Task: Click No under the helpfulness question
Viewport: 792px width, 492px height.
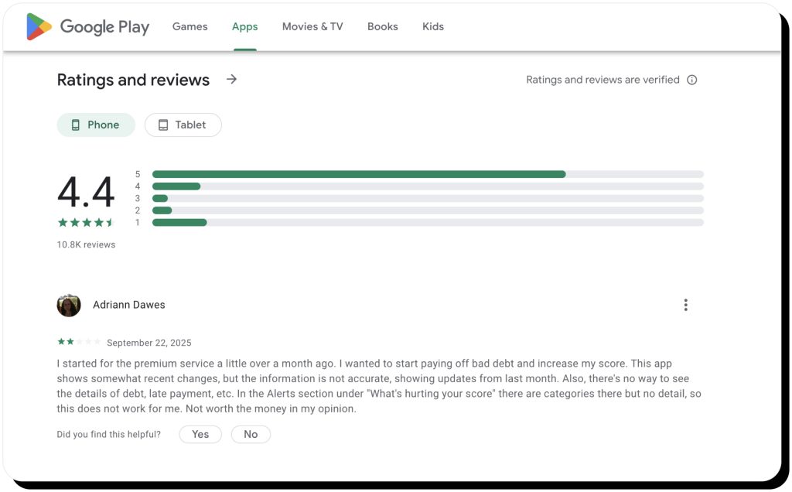Action: (x=250, y=434)
